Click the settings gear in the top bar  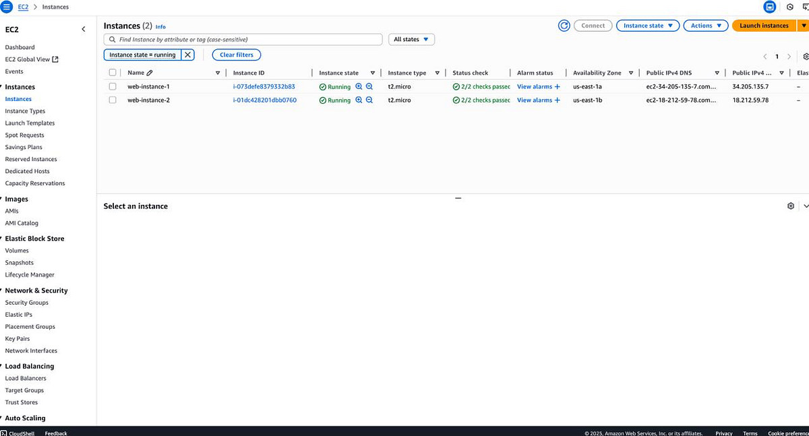[x=789, y=7]
